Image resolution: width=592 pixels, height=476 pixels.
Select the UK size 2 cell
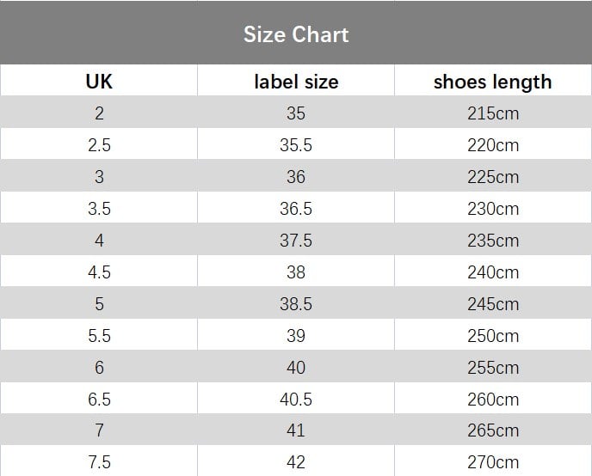click(x=99, y=113)
